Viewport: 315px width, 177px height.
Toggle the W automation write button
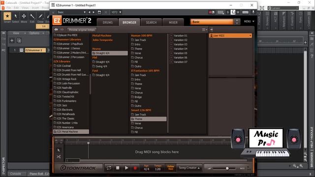[x=238, y=12]
